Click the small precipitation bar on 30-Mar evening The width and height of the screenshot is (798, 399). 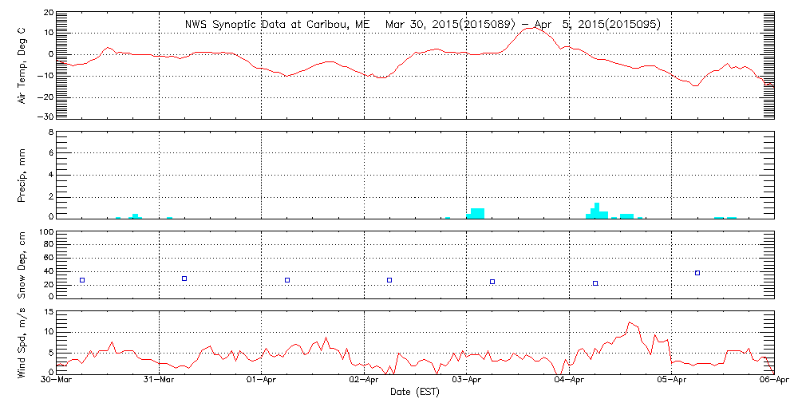click(x=136, y=216)
